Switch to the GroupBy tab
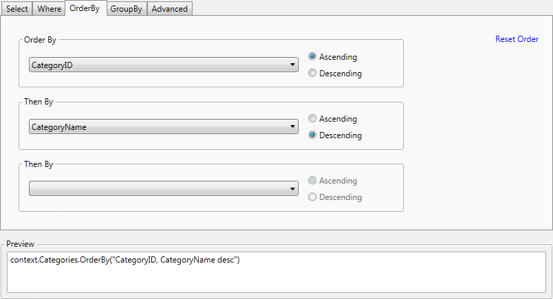Screen dimensions: 553x299 point(127,9)
